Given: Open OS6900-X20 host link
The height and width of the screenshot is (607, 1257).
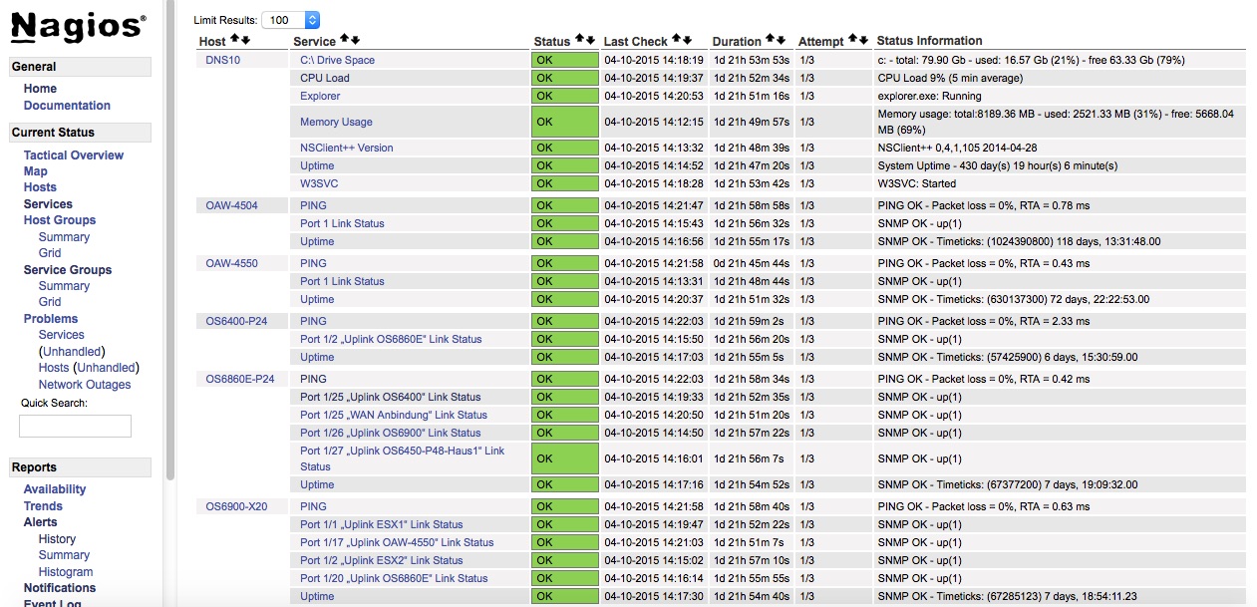Looking at the screenshot, I should pos(236,506).
